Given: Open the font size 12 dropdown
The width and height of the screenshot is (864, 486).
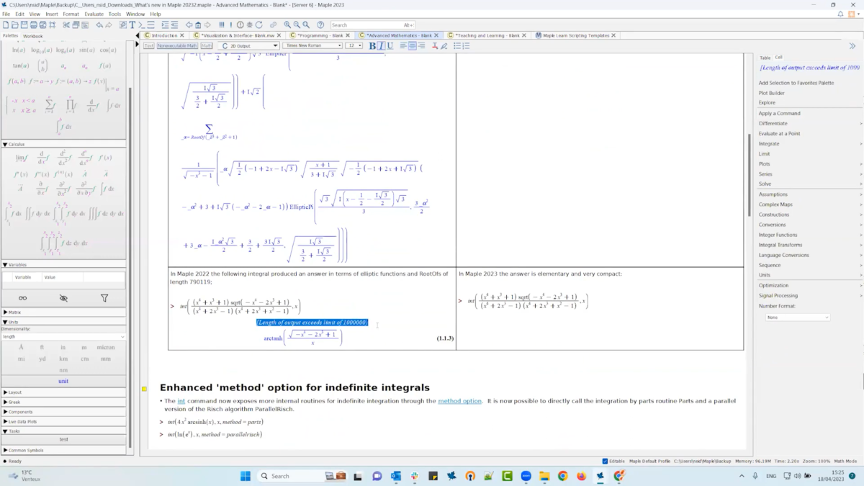Looking at the screenshot, I should pyautogui.click(x=354, y=45).
